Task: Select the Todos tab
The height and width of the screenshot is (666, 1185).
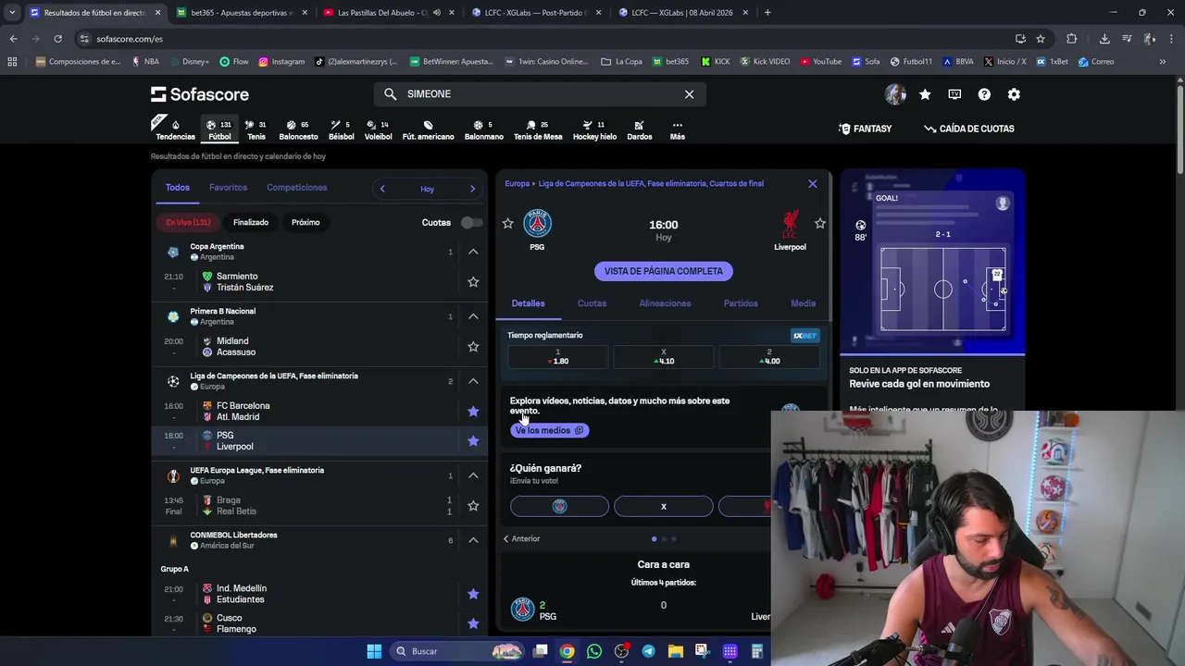Action: tap(177, 188)
